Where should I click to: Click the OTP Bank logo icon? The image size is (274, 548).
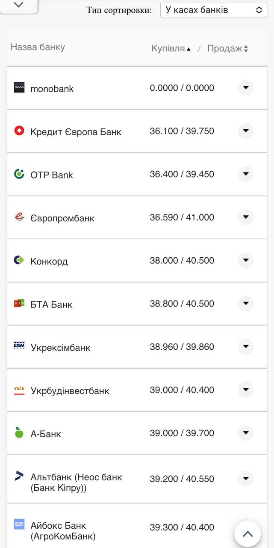pyautogui.click(x=19, y=174)
